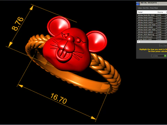Select the Silver:.925 Sterling row
Viewport: 167px width, 125px height.
coord(152,34)
